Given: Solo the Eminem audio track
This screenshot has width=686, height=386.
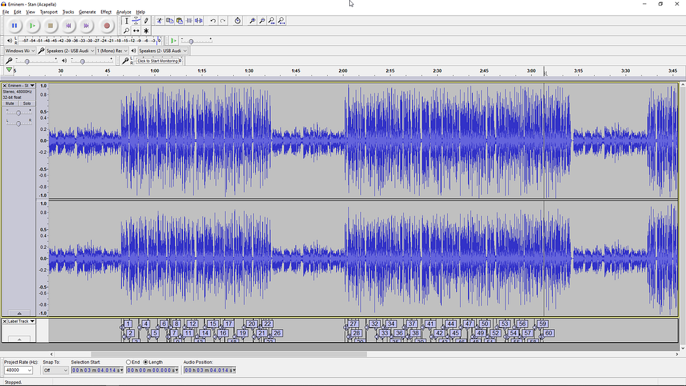Looking at the screenshot, I should (x=27, y=104).
